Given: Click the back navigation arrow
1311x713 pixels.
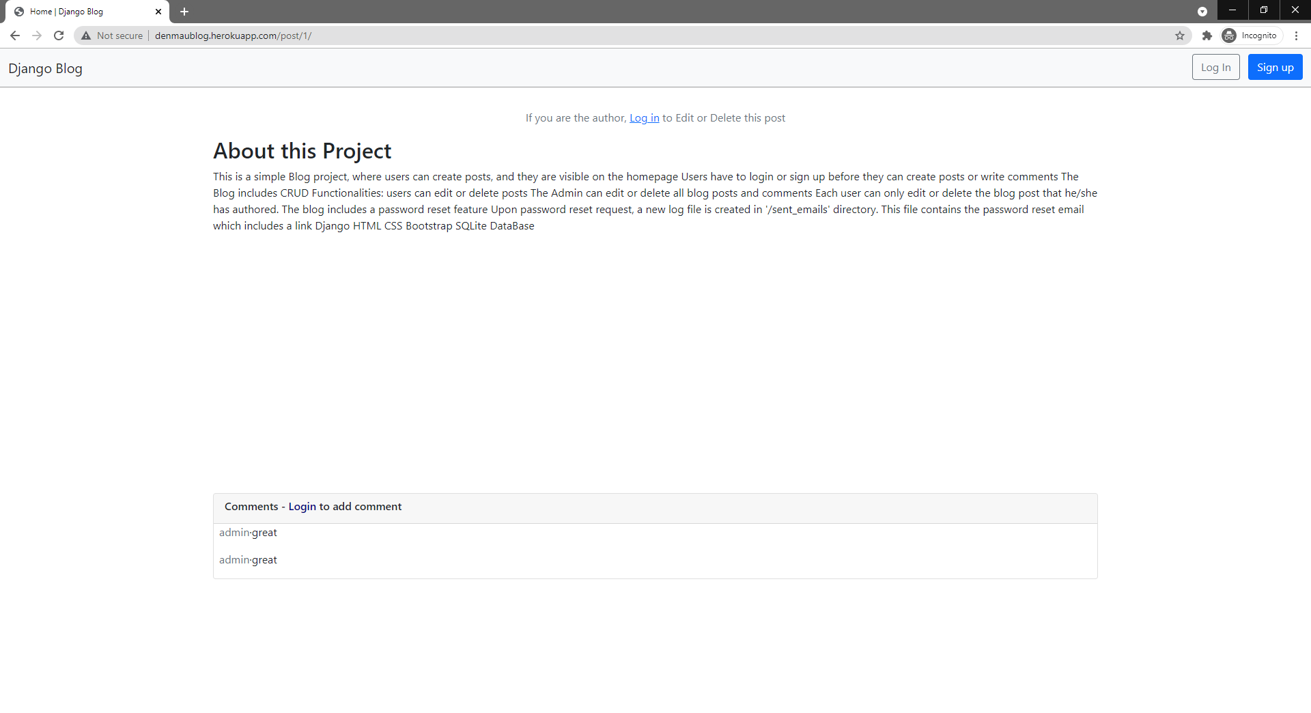Looking at the screenshot, I should pyautogui.click(x=15, y=36).
